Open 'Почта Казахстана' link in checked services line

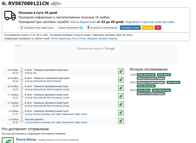(61, 39)
